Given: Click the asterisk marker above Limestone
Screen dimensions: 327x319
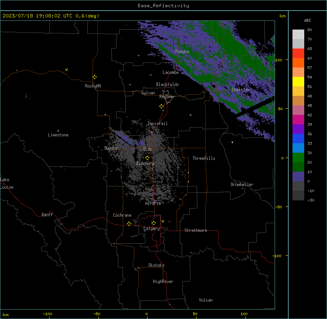Looking at the screenshot, I should pyautogui.click(x=58, y=131).
